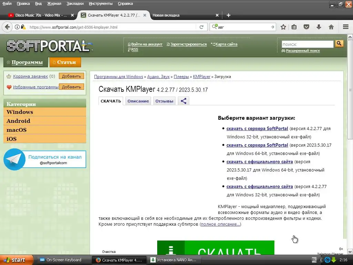Close the Скачать KMPlayer tab
The image size is (353, 265).
click(145, 15)
